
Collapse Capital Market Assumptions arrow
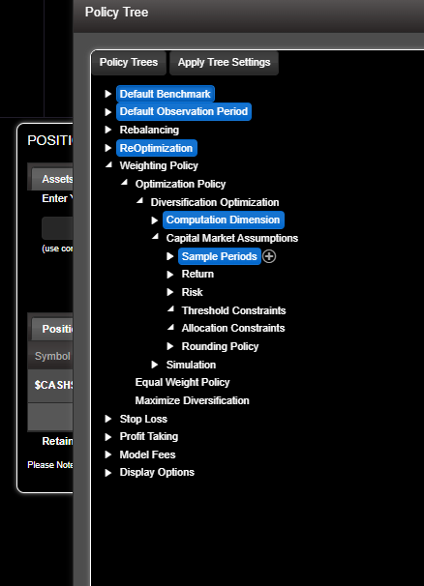(155, 237)
